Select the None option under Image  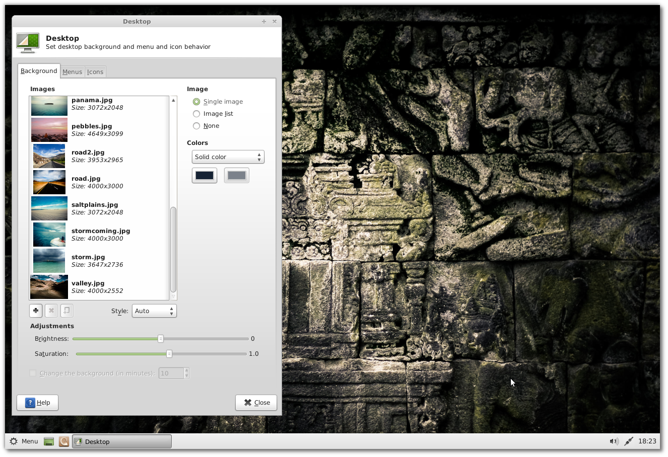click(196, 126)
